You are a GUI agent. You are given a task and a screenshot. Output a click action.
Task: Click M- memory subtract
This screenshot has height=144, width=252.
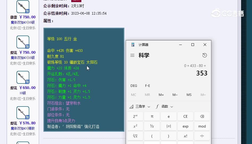click(175, 95)
